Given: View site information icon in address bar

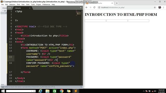Looking at the screenshot, I should point(99,7).
